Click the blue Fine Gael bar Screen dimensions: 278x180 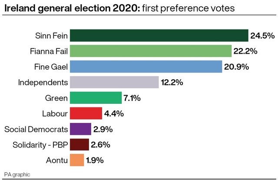pos(146,67)
